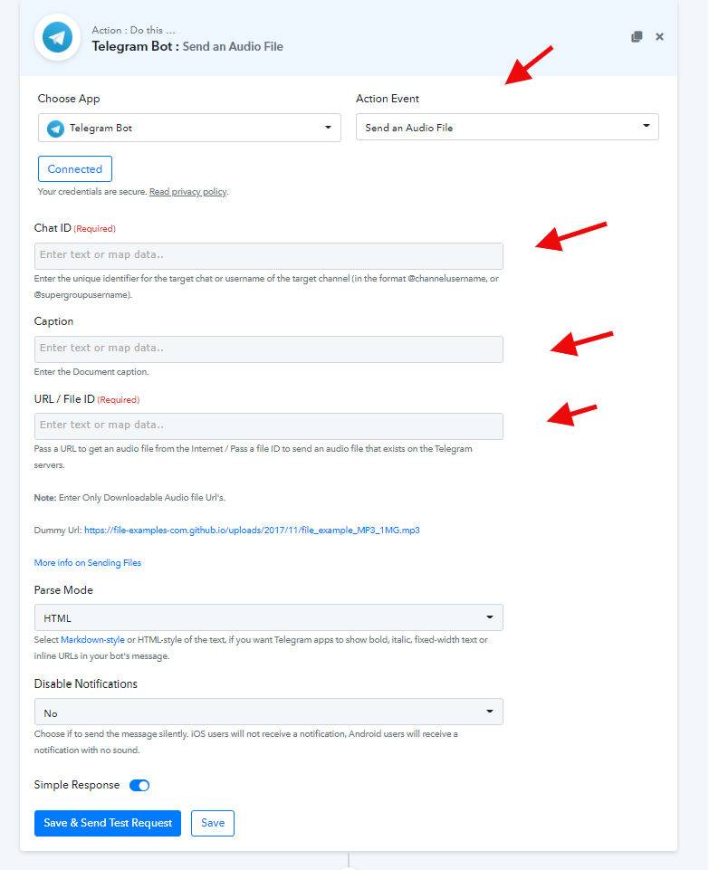Image resolution: width=709 pixels, height=870 pixels.
Task: Click the Save button
Action: coord(213,824)
